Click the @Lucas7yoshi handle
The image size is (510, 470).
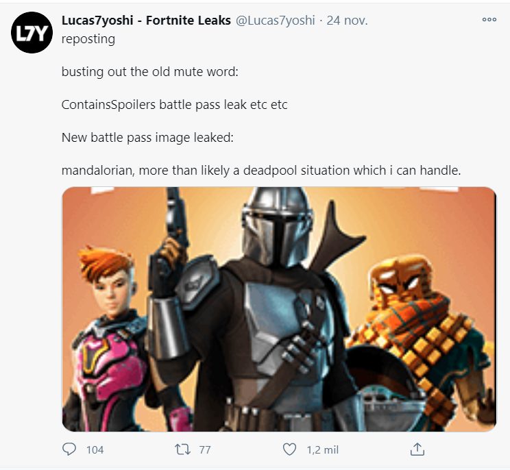click(275, 21)
